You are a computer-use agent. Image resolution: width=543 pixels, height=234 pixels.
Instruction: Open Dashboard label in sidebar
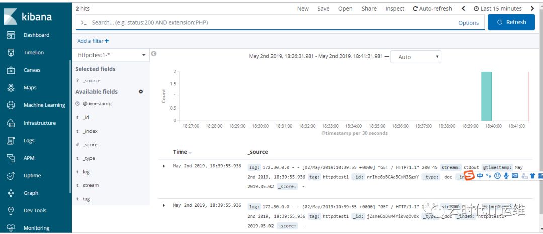36,35
